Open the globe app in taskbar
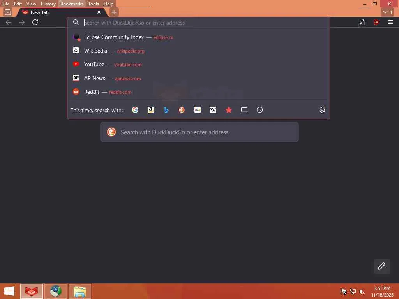Screen dimensions: 399x299 click(x=56, y=291)
